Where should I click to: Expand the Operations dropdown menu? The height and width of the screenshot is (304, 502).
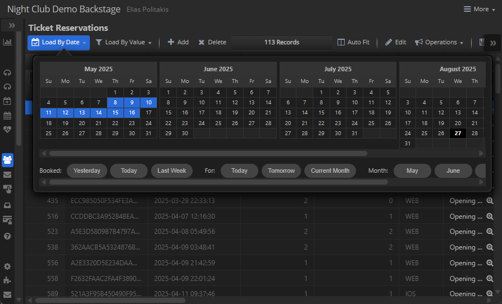(x=439, y=43)
